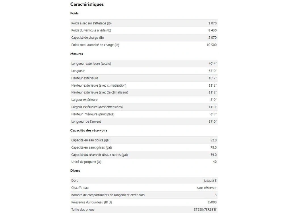This screenshot has width=284, height=213.
Task: Click the Hauteur extérieure 10' 7" value
Action: [212, 78]
